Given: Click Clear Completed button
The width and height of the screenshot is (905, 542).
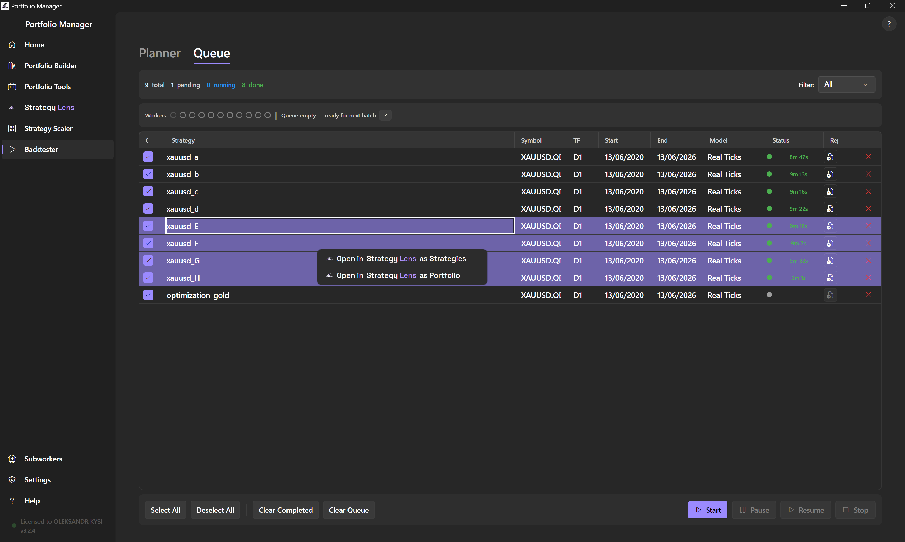Looking at the screenshot, I should tap(285, 510).
